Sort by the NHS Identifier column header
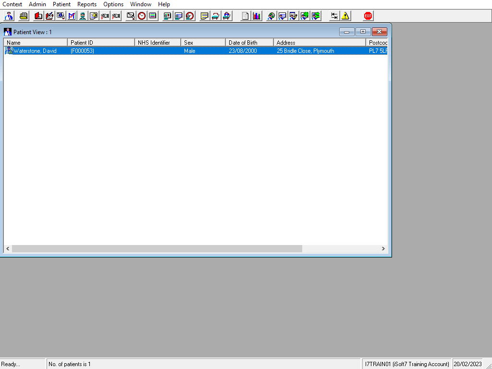Screen dimensions: 492x369 pyautogui.click(x=158, y=42)
